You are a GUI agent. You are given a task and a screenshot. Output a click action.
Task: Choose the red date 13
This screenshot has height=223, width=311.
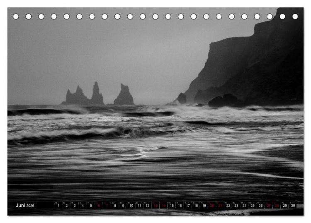[x=155, y=205]
